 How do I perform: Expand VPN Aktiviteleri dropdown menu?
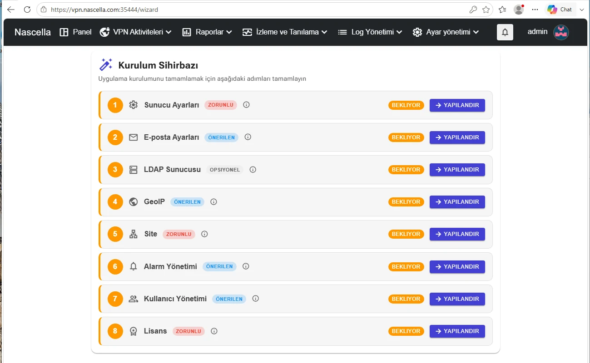135,32
